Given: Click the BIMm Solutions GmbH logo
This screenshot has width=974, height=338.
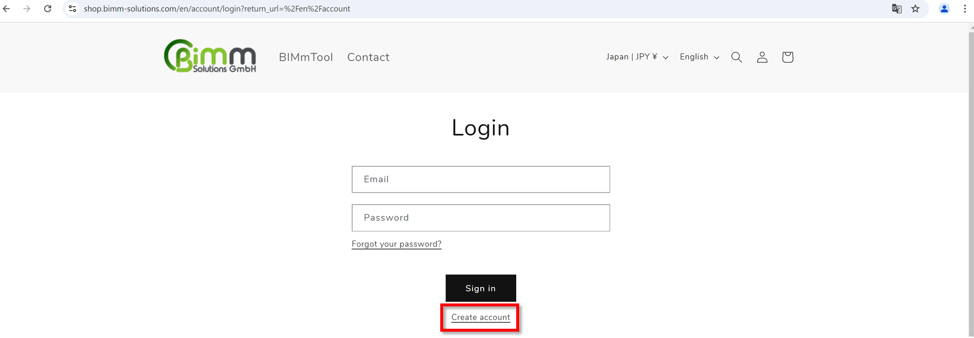Looking at the screenshot, I should [210, 56].
